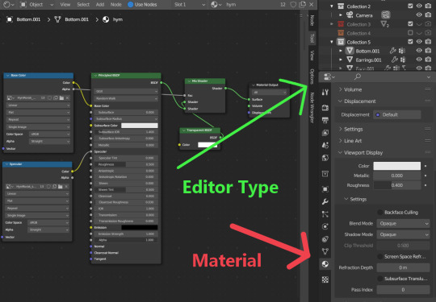The image size is (436, 302).
Task: Open the Active Tool settings tab
Action: click(x=325, y=92)
